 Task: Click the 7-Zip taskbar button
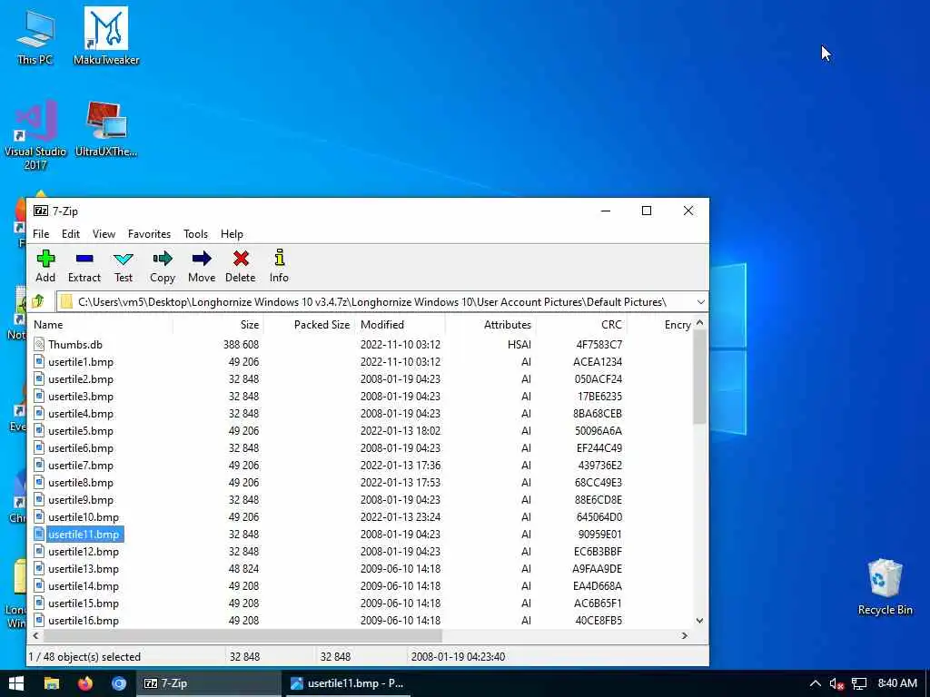[208, 683]
